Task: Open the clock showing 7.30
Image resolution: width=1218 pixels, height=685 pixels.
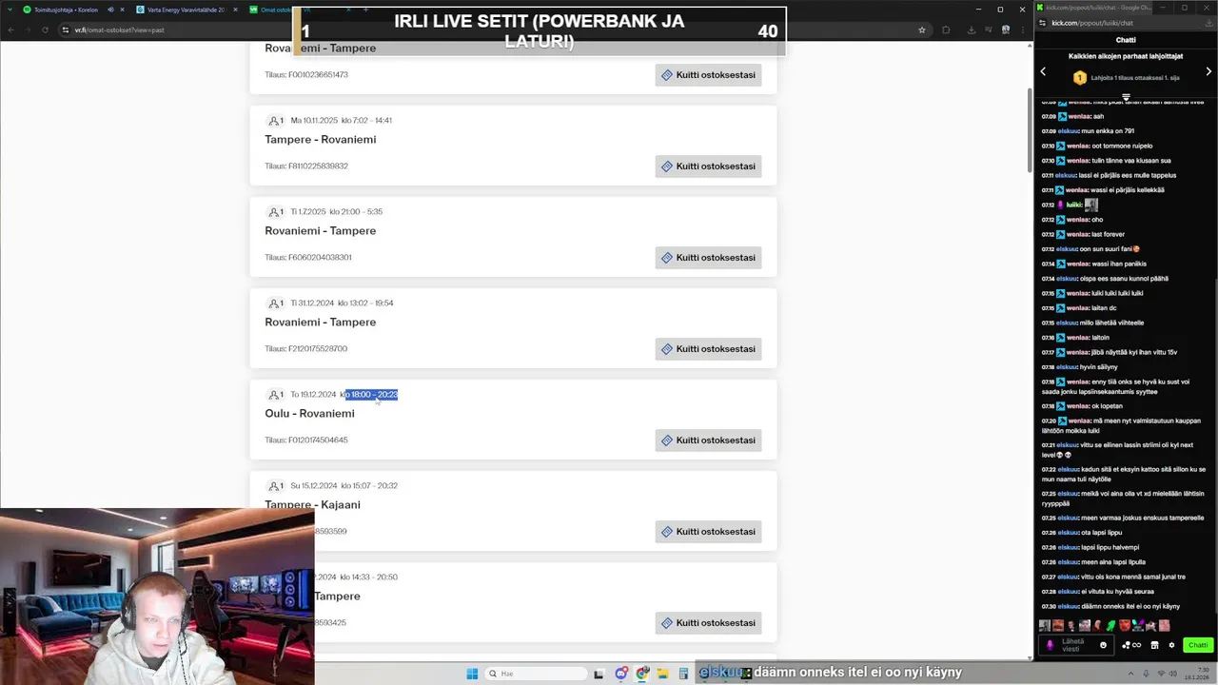Action: (x=1197, y=674)
